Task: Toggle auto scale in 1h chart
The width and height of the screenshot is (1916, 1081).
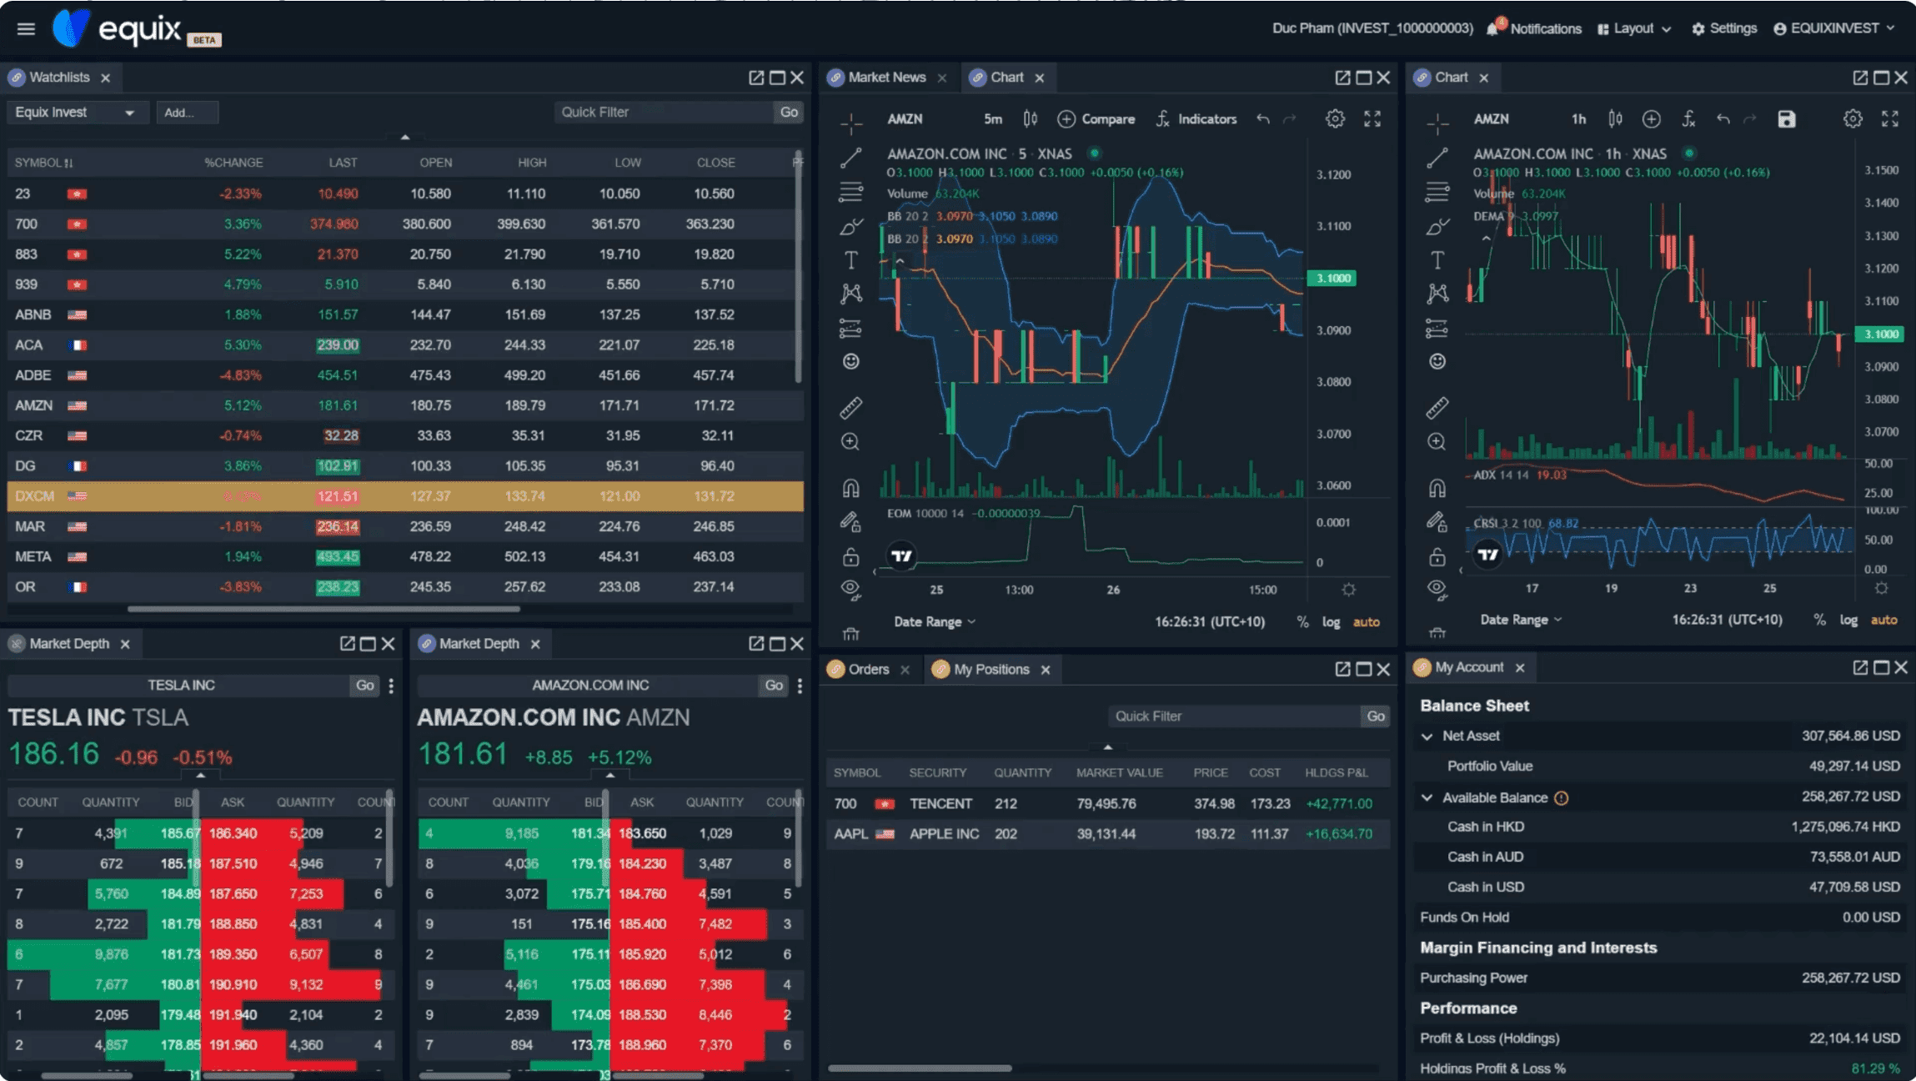Action: point(1883,620)
